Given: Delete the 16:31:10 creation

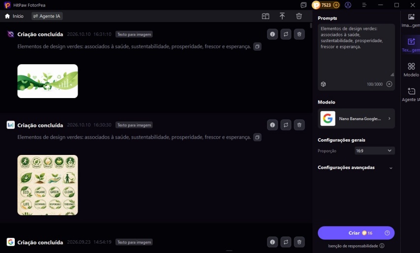Looking at the screenshot, I should 299,34.
